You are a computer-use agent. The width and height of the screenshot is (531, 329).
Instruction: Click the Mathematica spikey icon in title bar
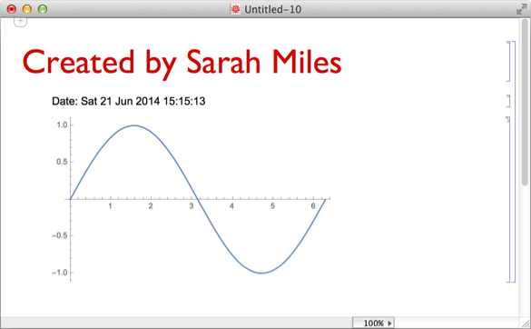[235, 9]
